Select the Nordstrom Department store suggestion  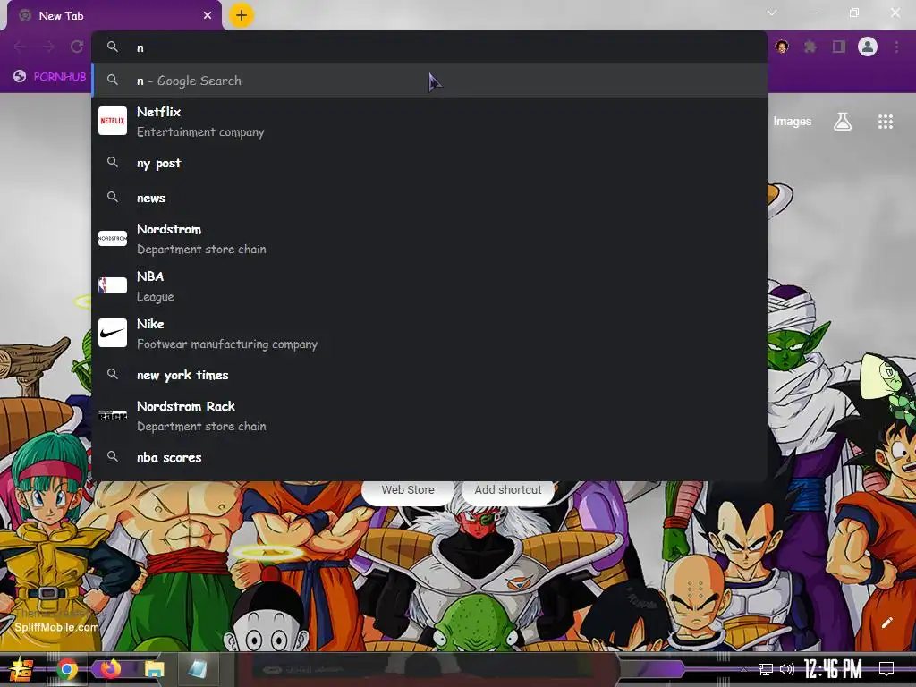coord(429,238)
